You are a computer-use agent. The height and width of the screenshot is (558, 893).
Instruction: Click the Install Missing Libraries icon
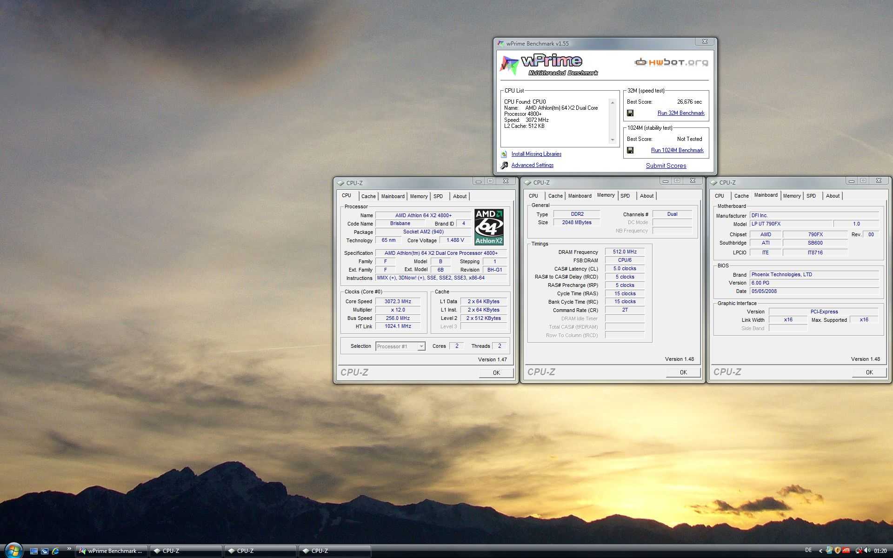[x=504, y=154]
